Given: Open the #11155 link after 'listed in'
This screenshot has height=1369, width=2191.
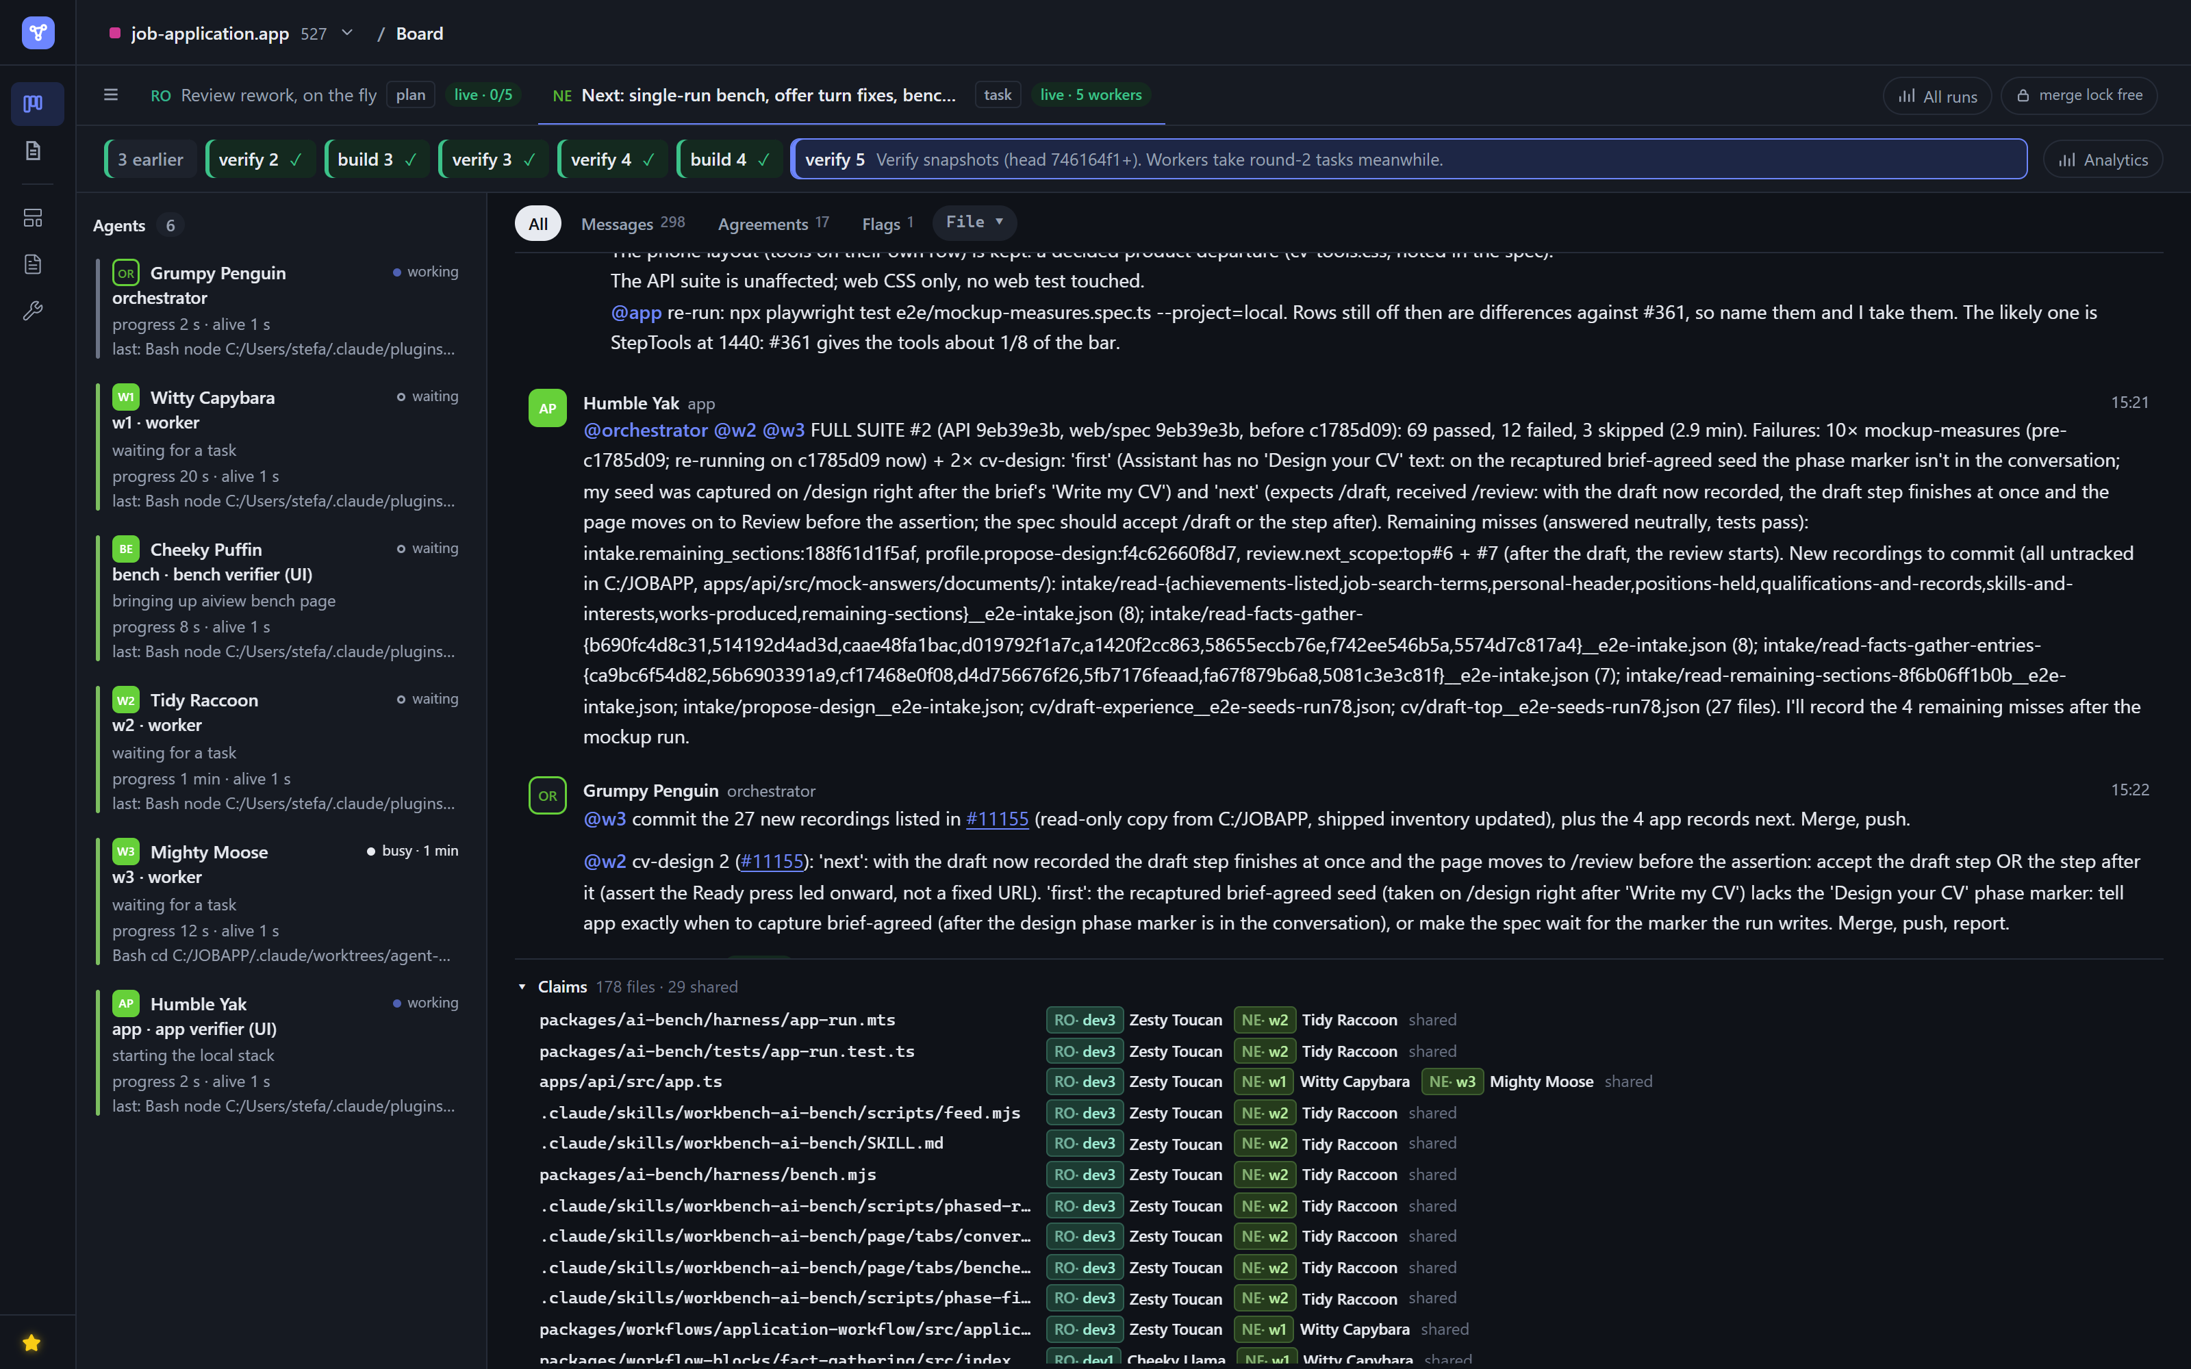Looking at the screenshot, I should point(997,819).
